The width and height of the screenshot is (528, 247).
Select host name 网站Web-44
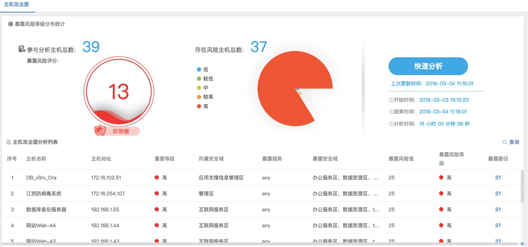(41, 225)
